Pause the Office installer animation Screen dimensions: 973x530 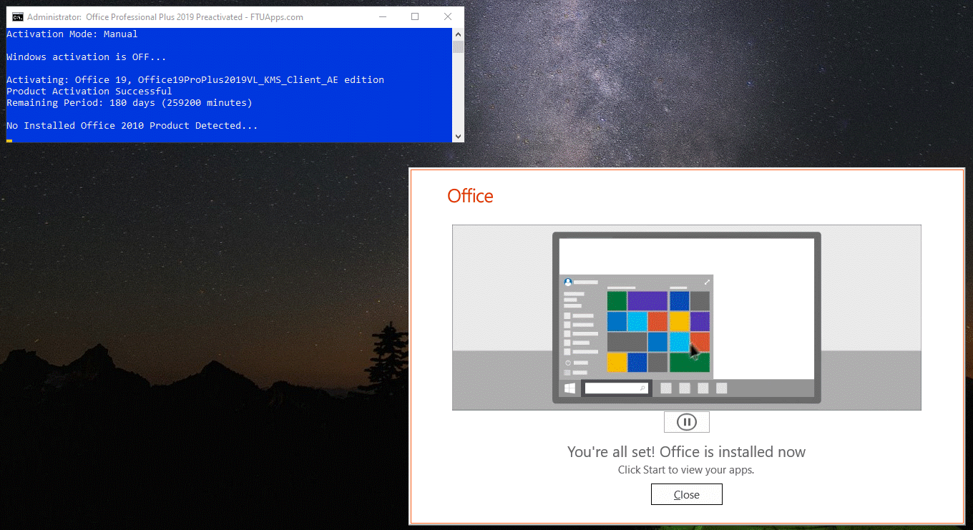687,422
